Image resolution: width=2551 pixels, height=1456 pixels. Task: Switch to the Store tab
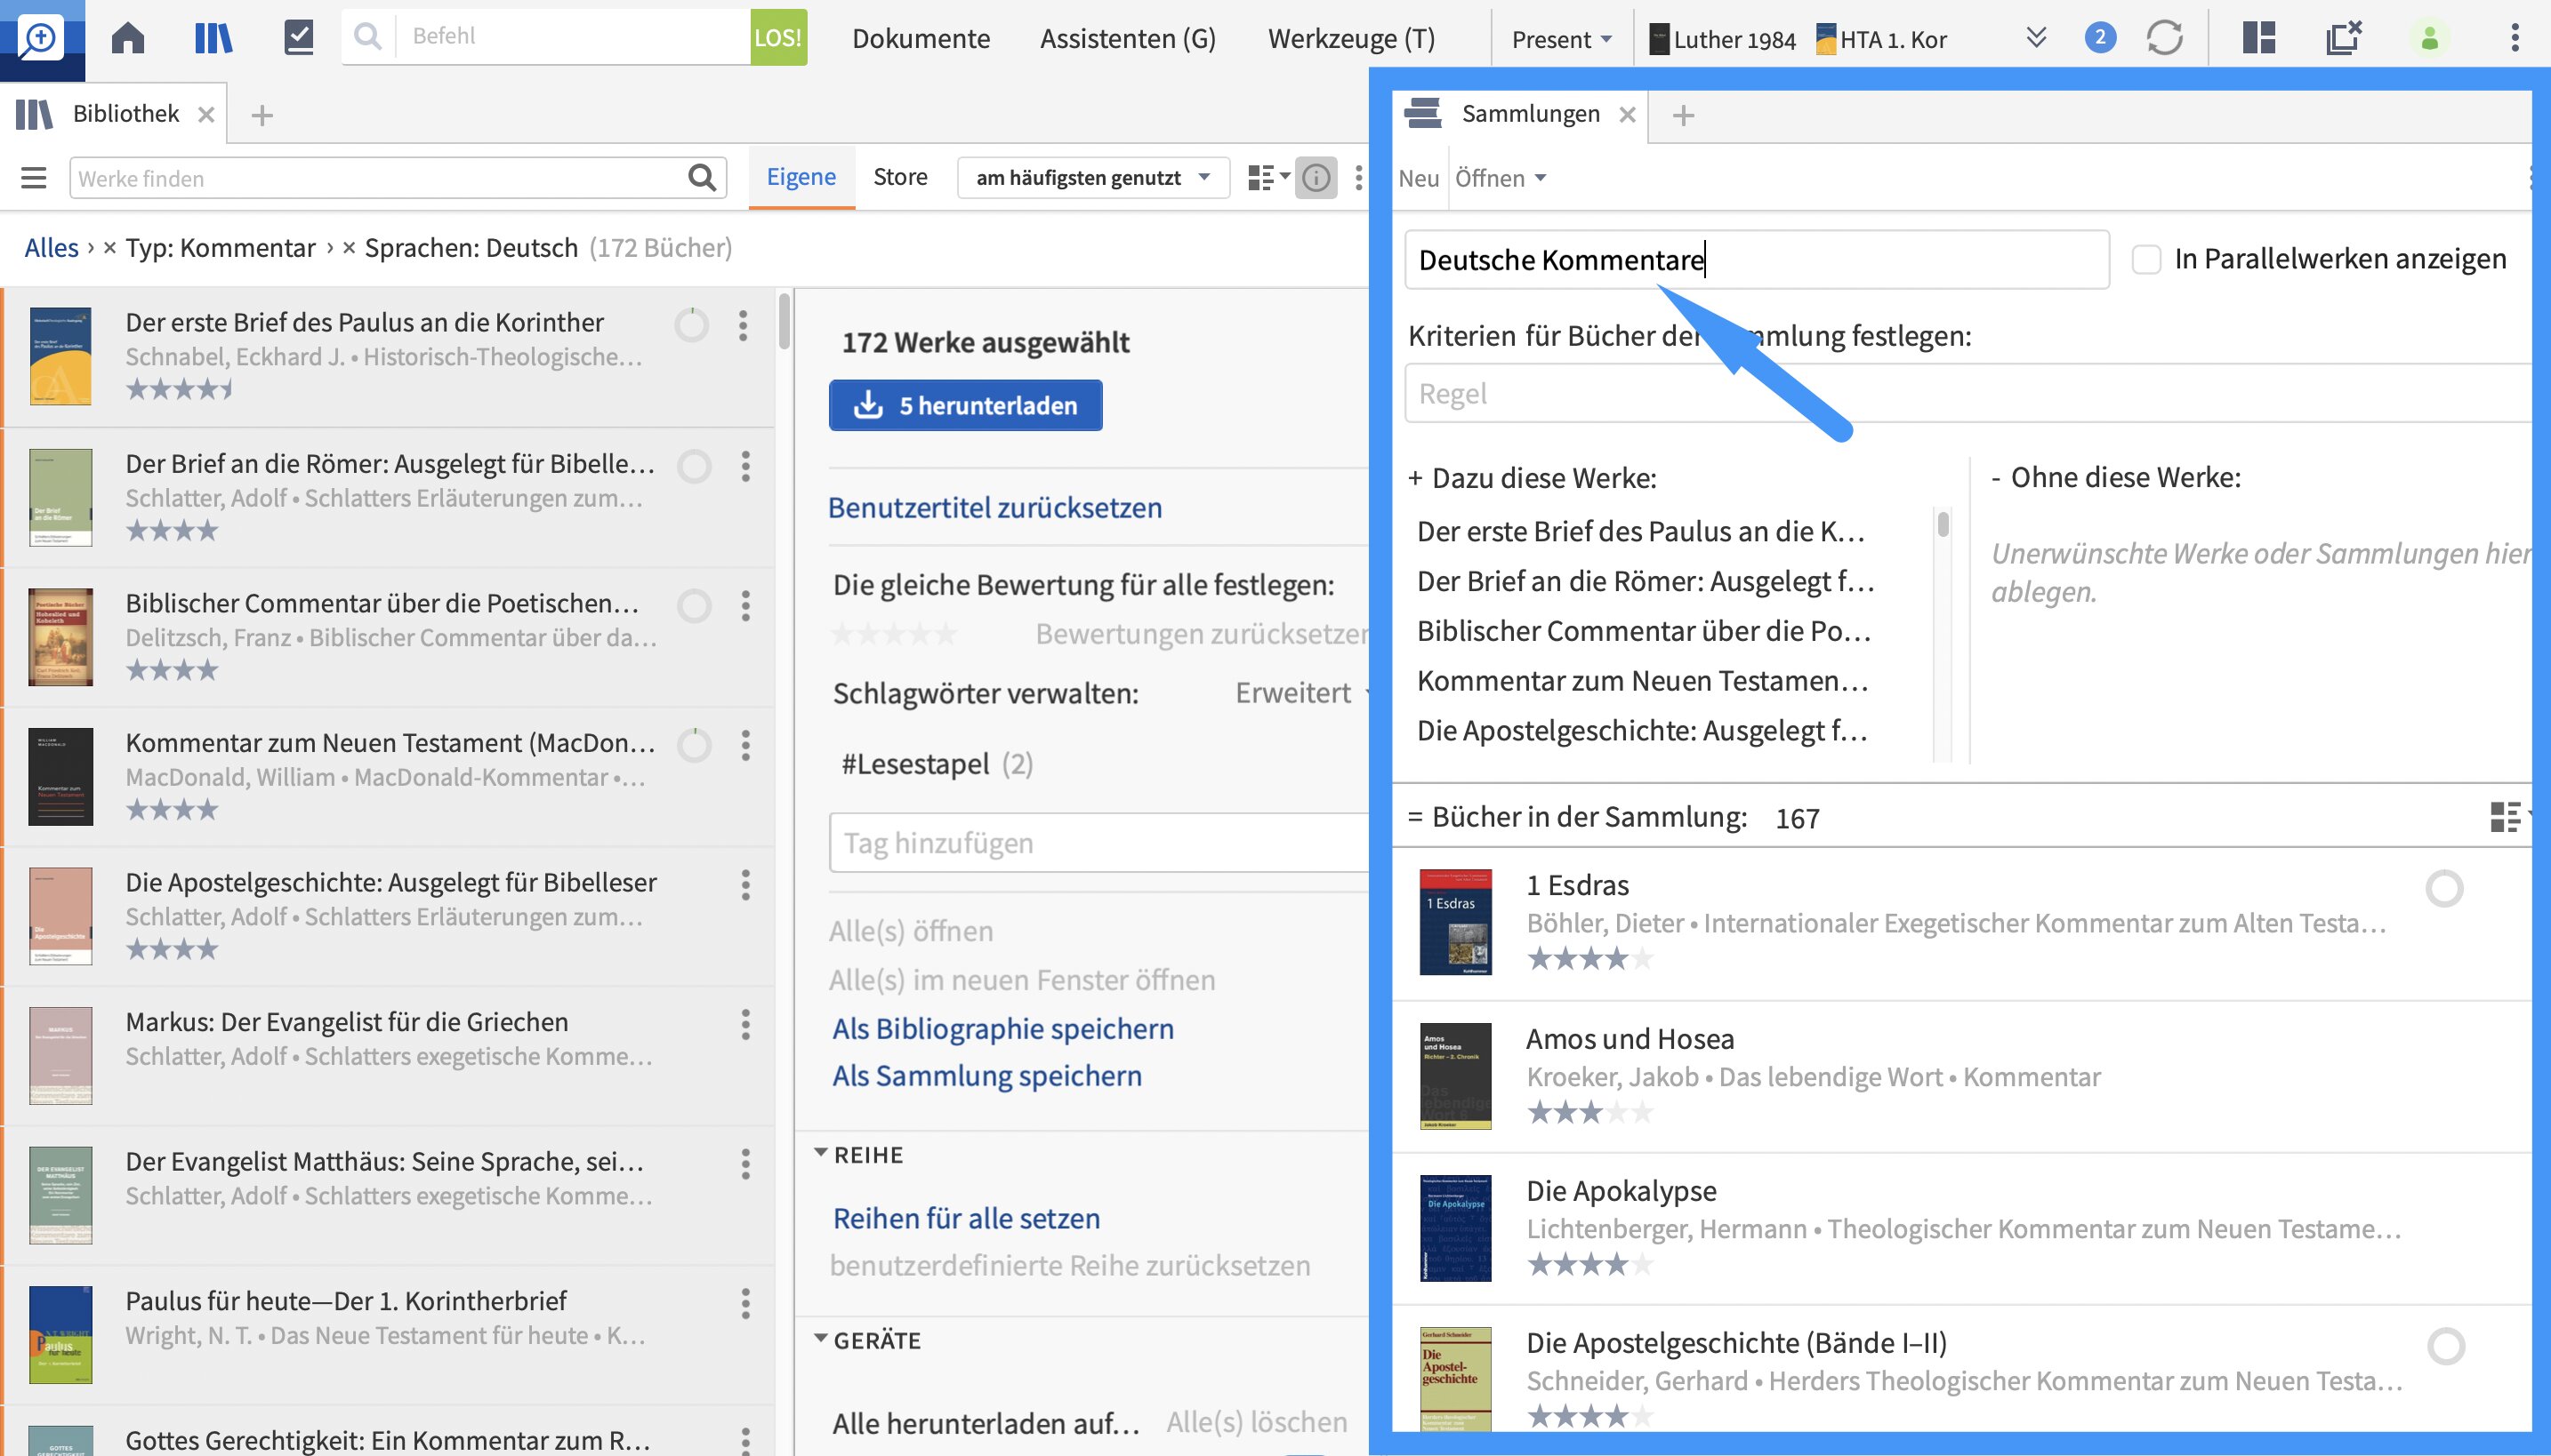point(899,177)
